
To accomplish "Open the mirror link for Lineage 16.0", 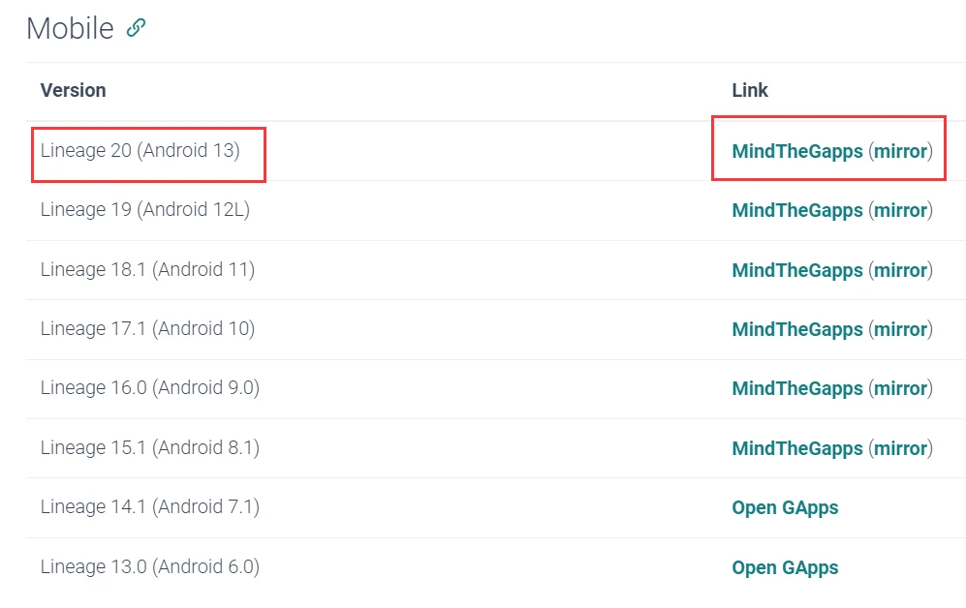I will (x=901, y=388).
